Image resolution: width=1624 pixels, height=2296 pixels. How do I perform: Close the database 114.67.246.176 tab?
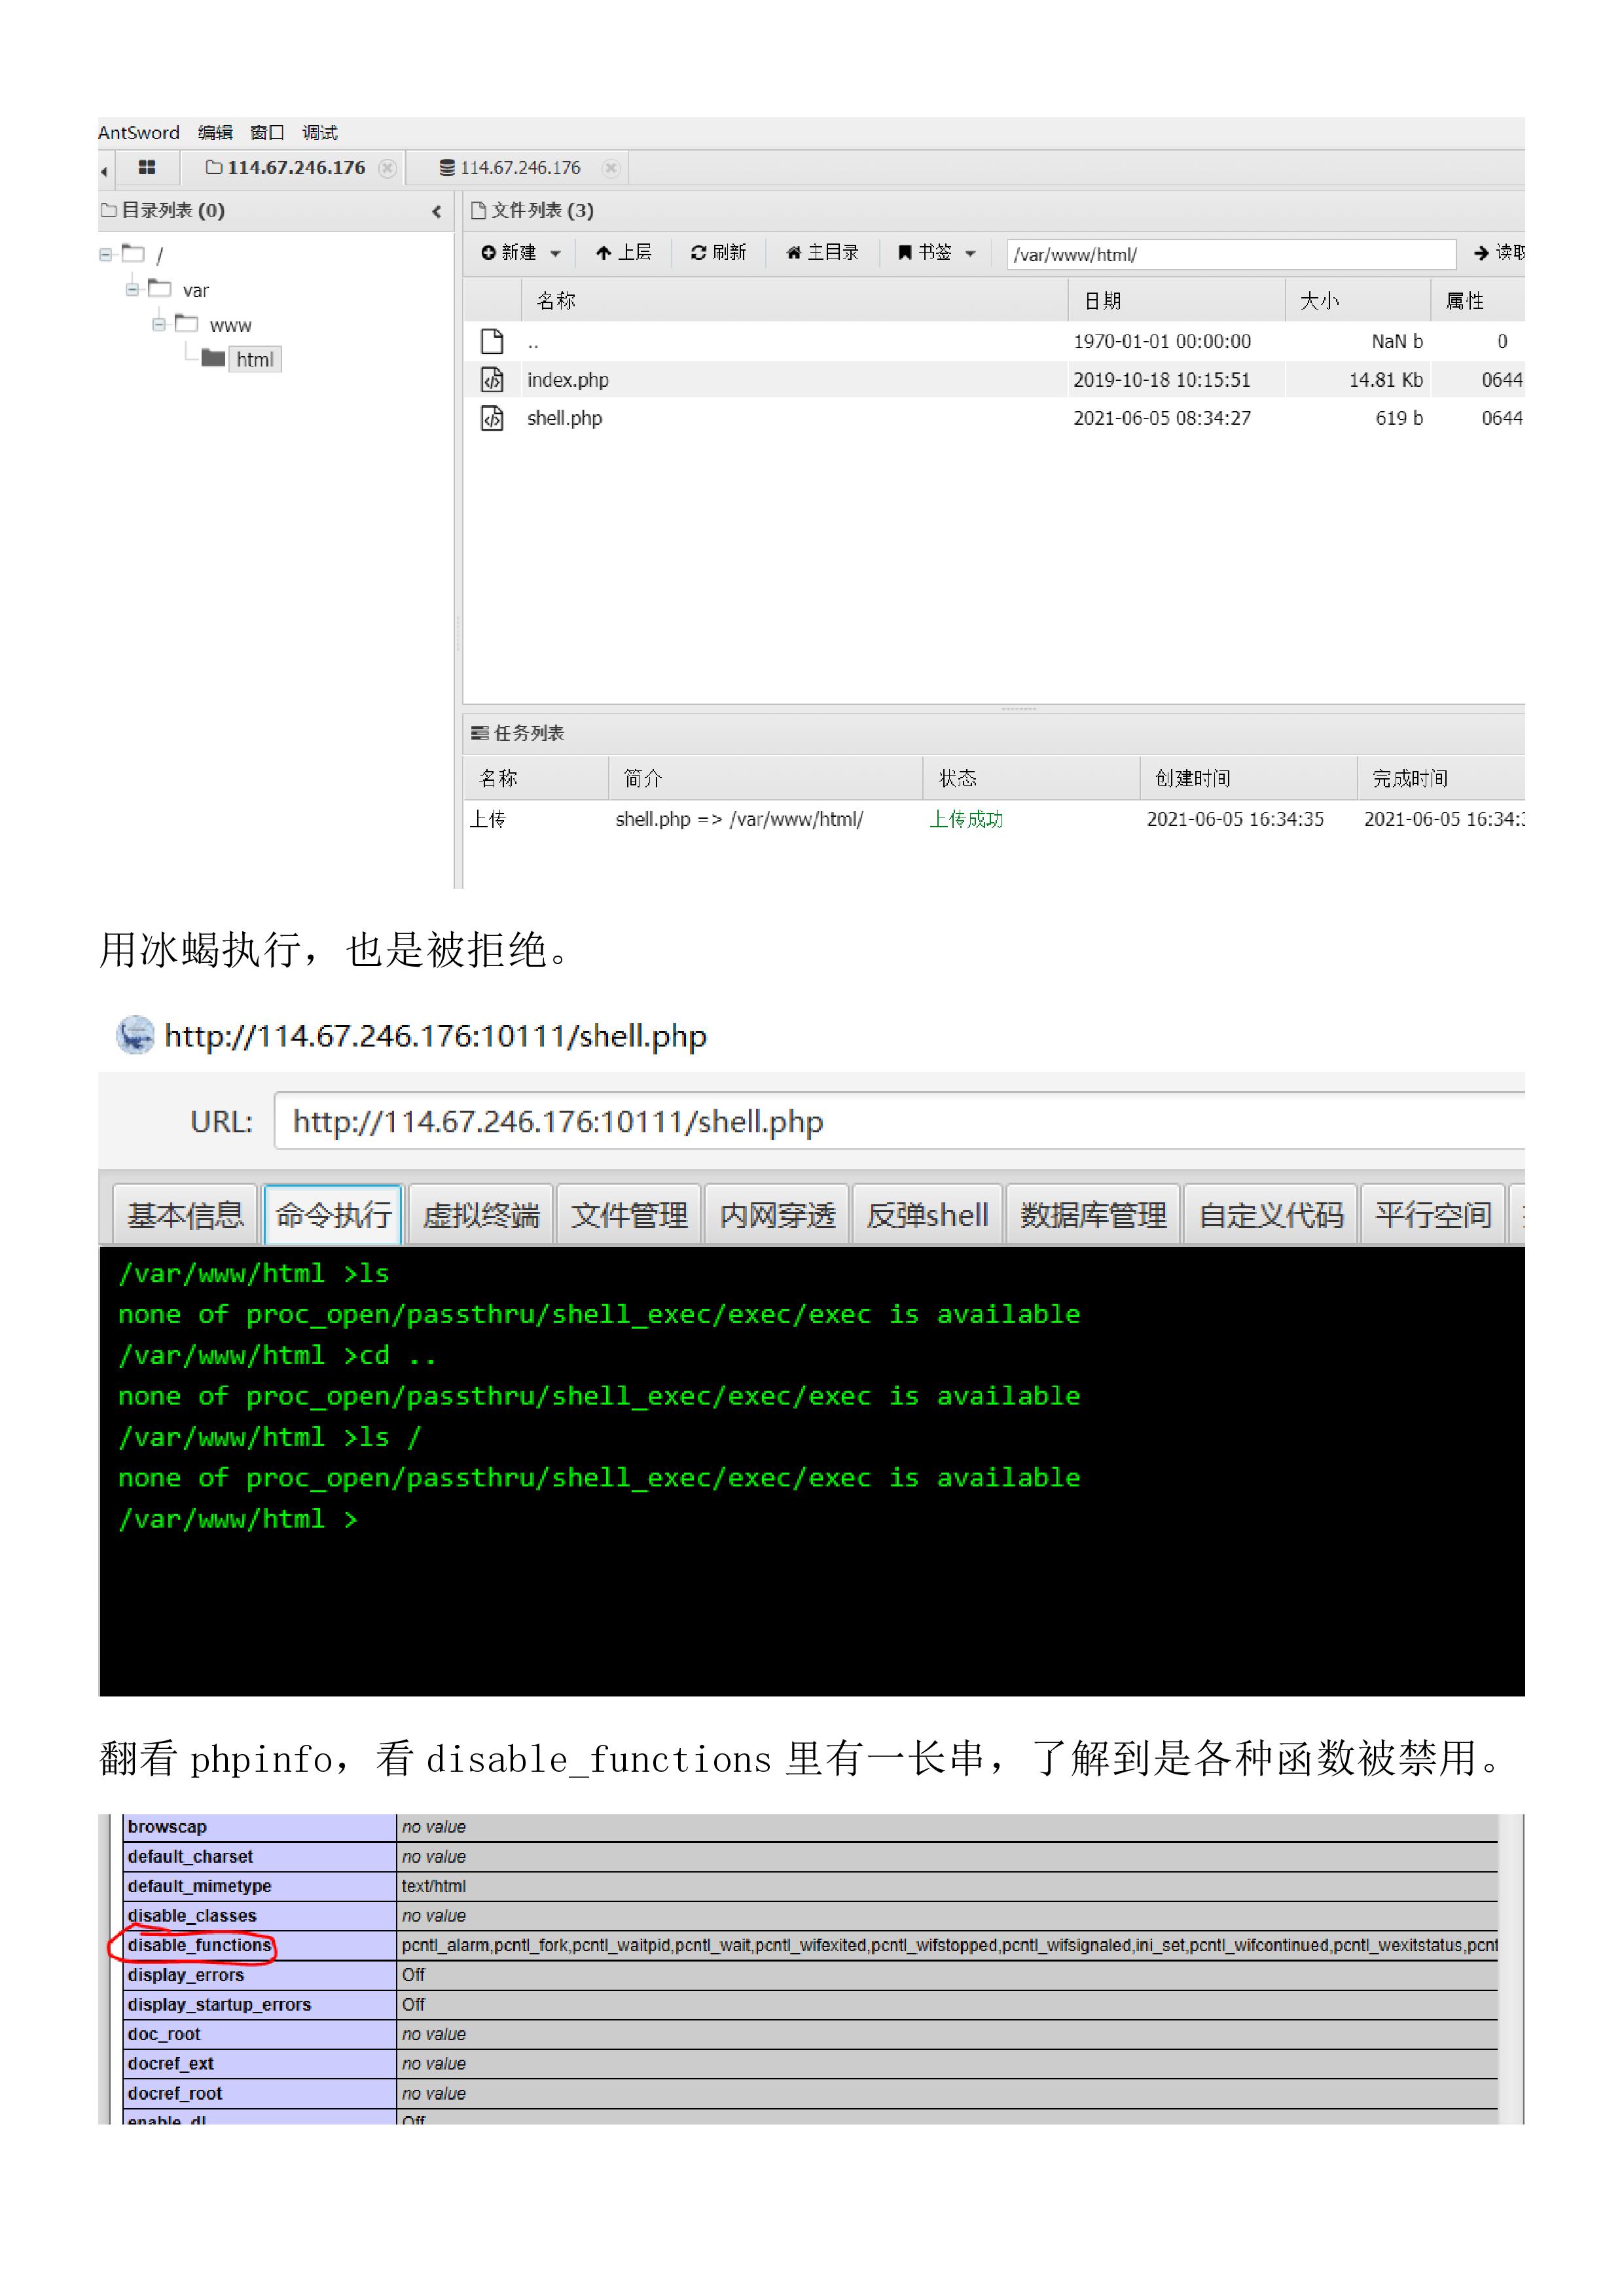612,168
